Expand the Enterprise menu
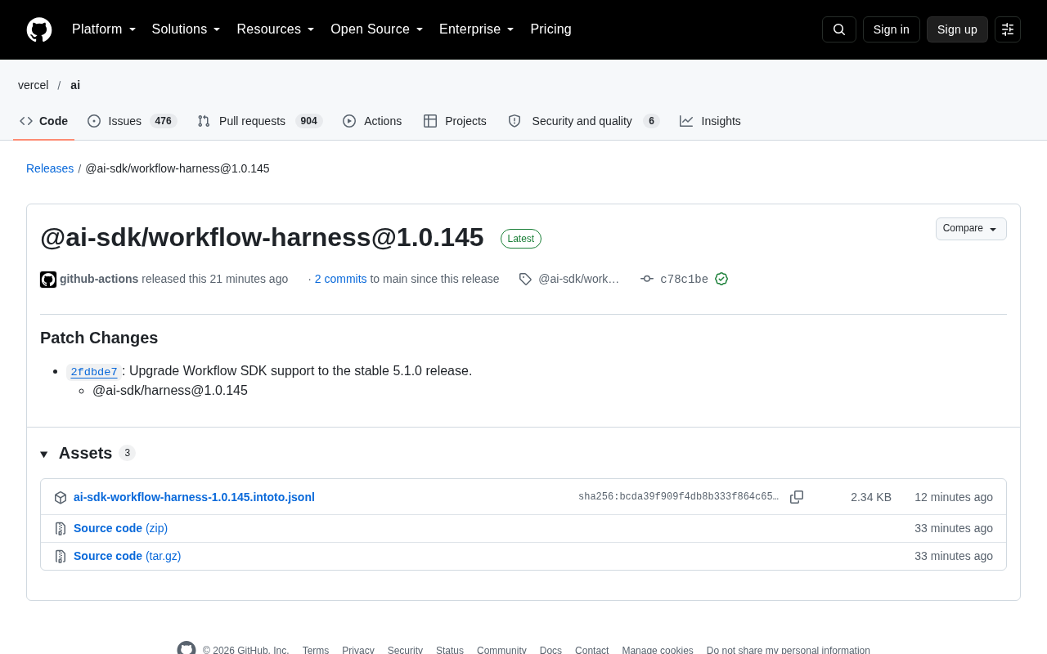 pyautogui.click(x=477, y=29)
